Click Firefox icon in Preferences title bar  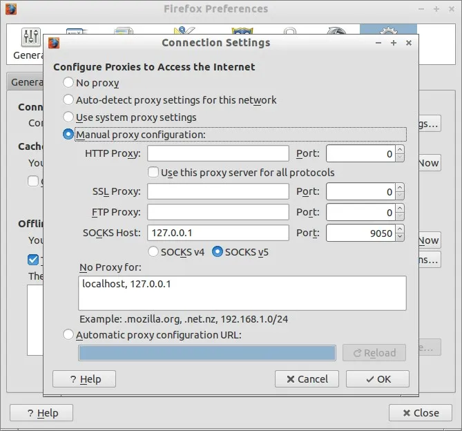[11, 9]
